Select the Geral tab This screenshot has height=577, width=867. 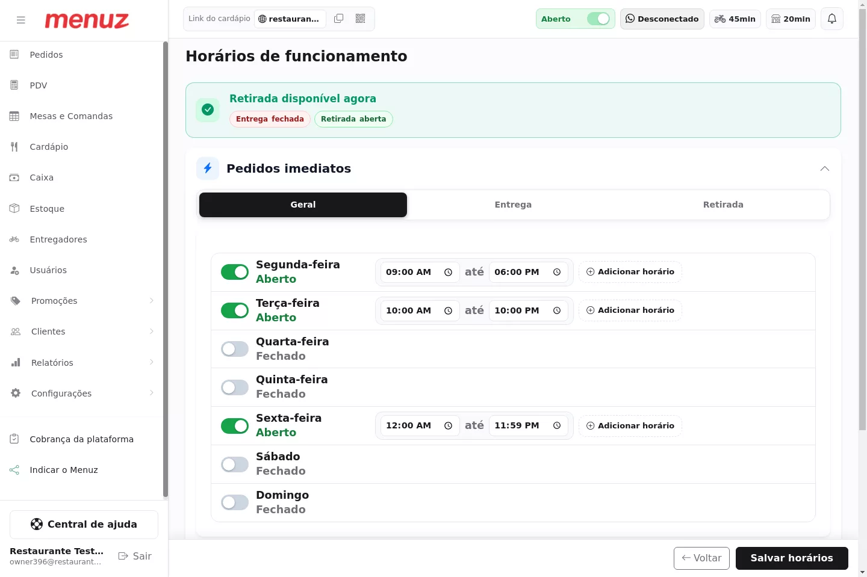click(x=303, y=205)
